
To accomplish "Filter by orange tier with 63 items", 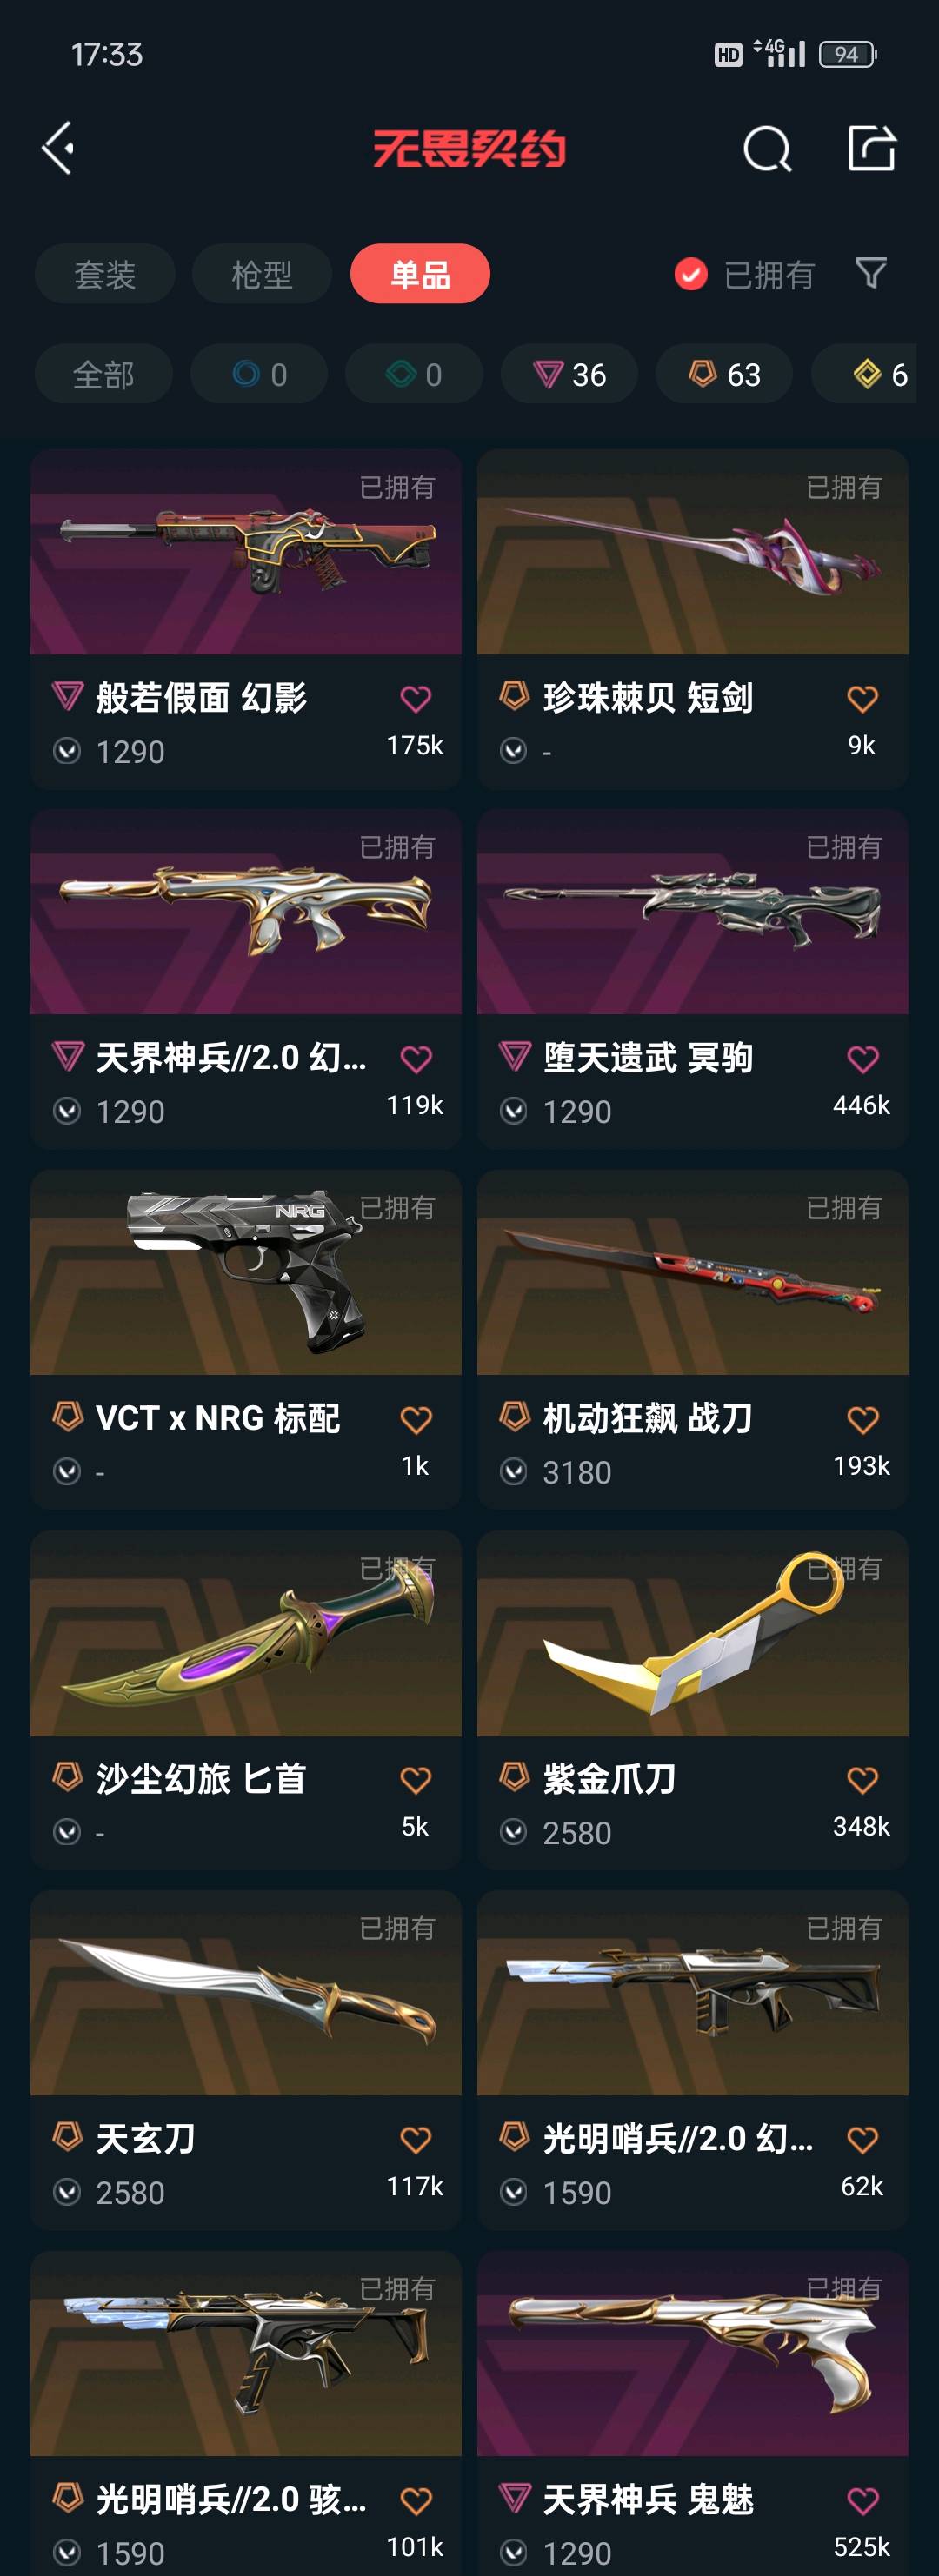I will (x=724, y=375).
